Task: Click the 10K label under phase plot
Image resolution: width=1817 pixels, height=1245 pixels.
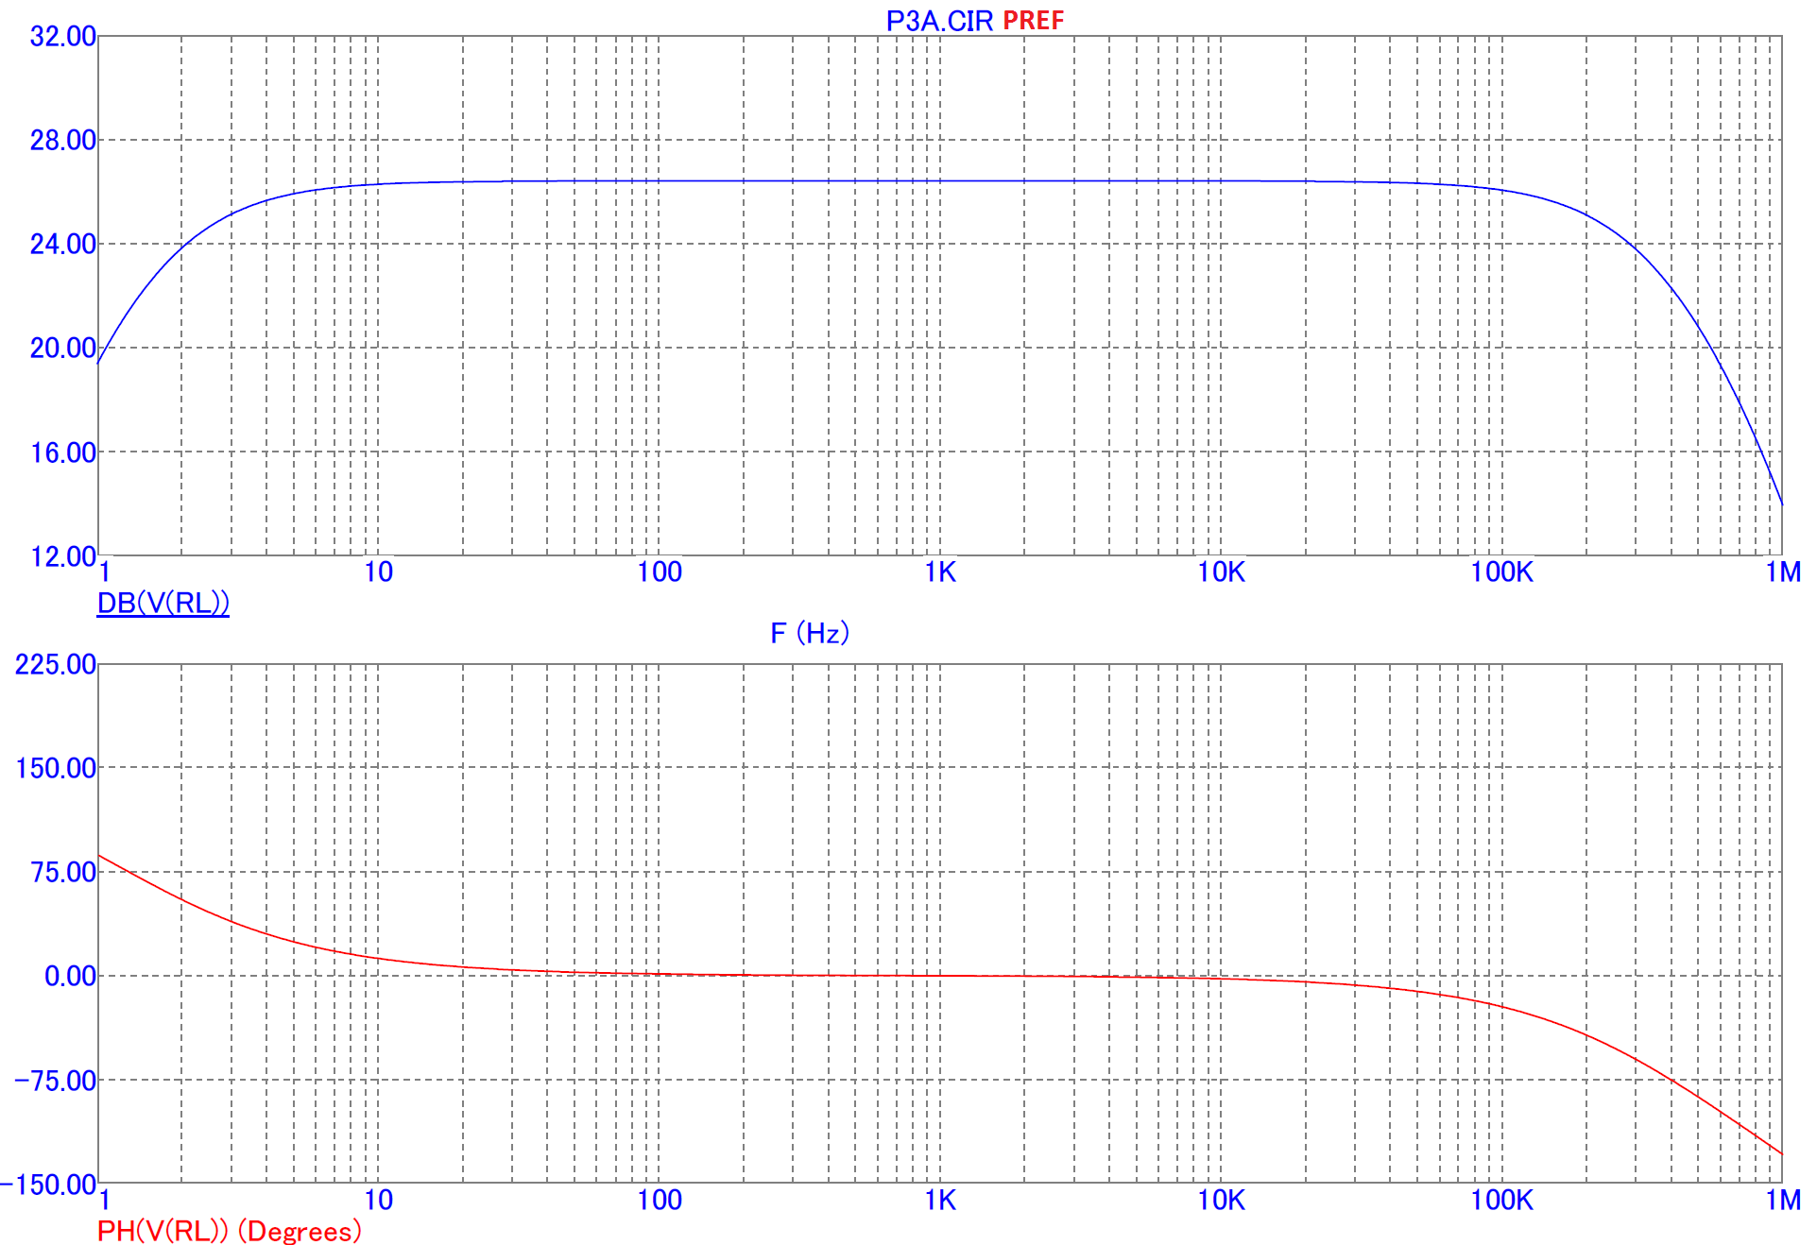Action: (x=1222, y=1201)
